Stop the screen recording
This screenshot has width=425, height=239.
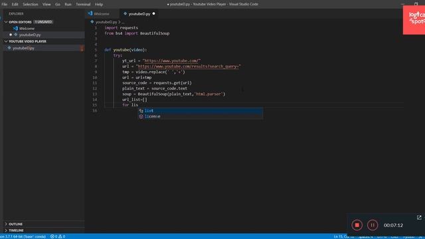357,225
